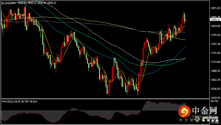Click the MACD(12,26,9) indicator label
This screenshot has width=221, height=125.
11,101
